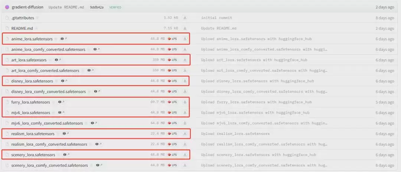
Task: Open safetensors viewer icon beside disney_lora.safetensors
Action: point(64,81)
